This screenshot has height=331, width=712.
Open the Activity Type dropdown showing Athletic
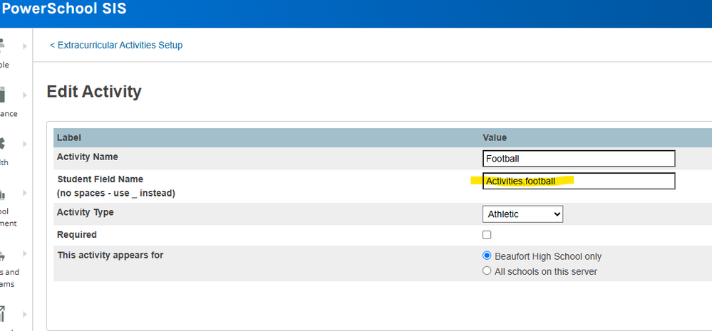click(522, 214)
